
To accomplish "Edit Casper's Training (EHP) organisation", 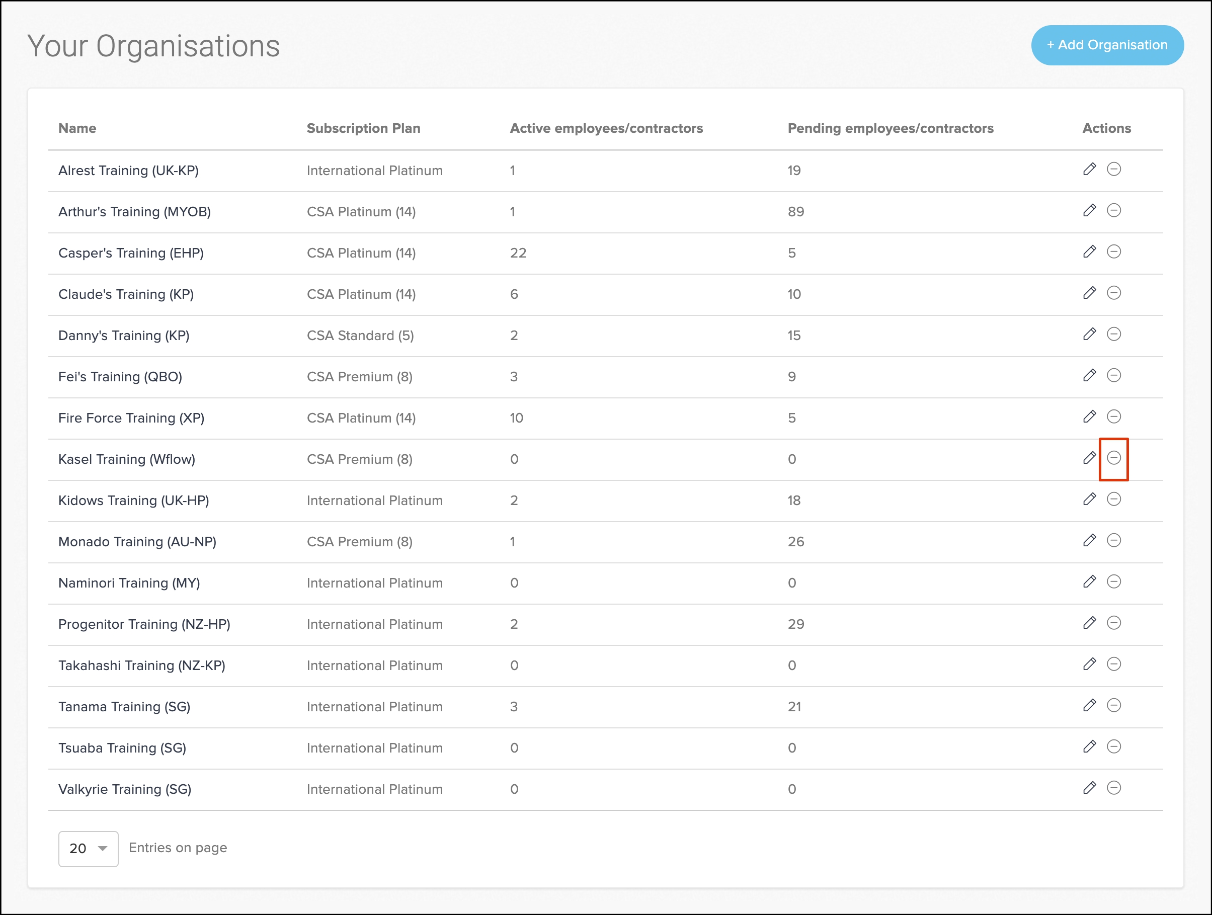I will click(1089, 252).
